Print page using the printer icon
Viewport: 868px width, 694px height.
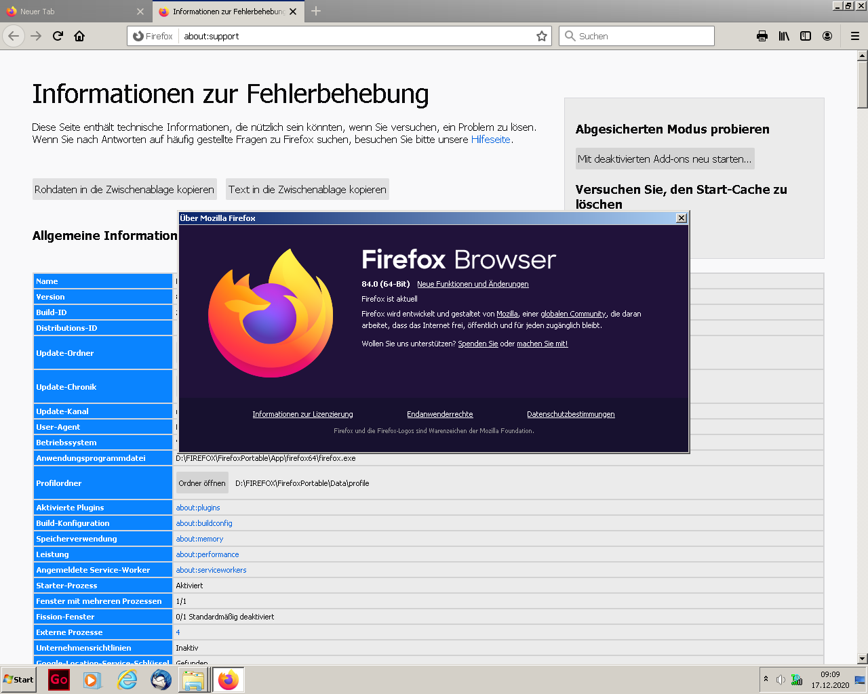click(x=762, y=36)
